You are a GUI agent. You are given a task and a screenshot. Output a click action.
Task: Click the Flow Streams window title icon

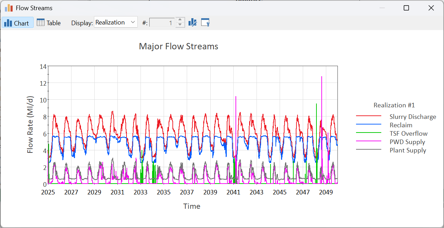click(9, 8)
